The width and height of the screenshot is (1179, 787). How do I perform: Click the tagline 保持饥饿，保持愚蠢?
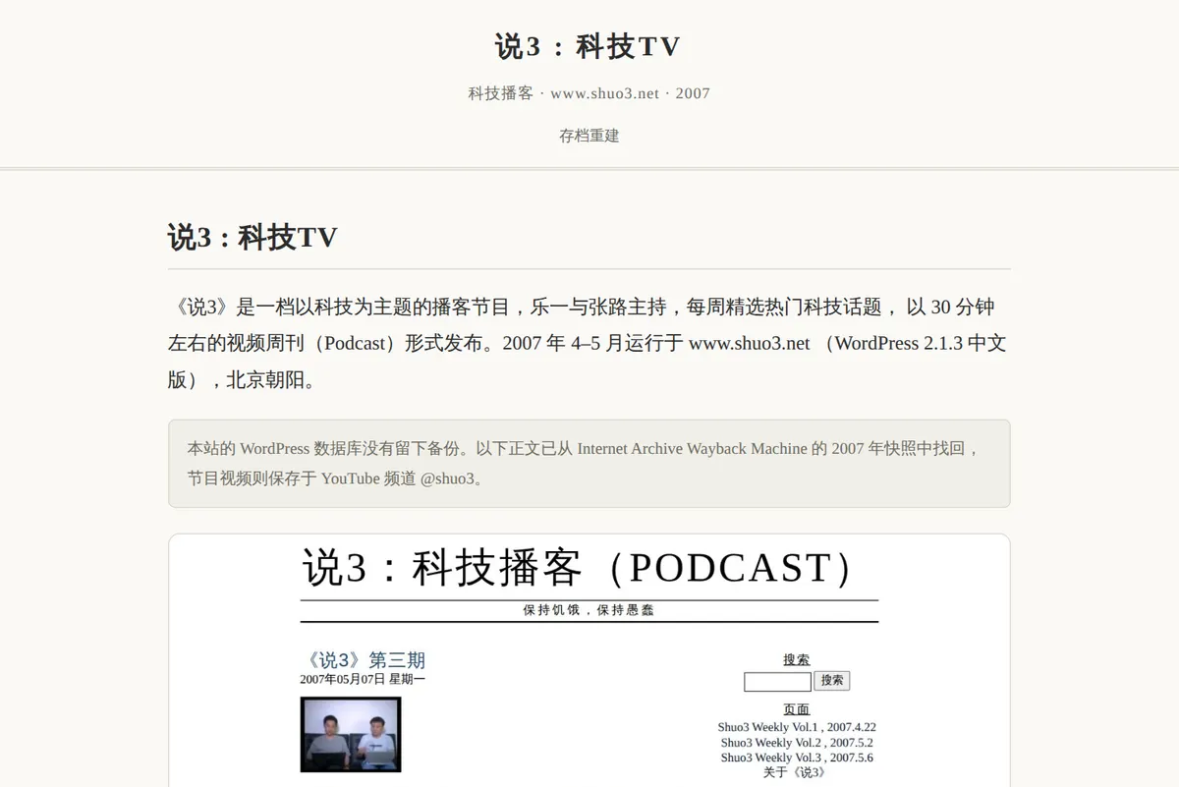[589, 610]
